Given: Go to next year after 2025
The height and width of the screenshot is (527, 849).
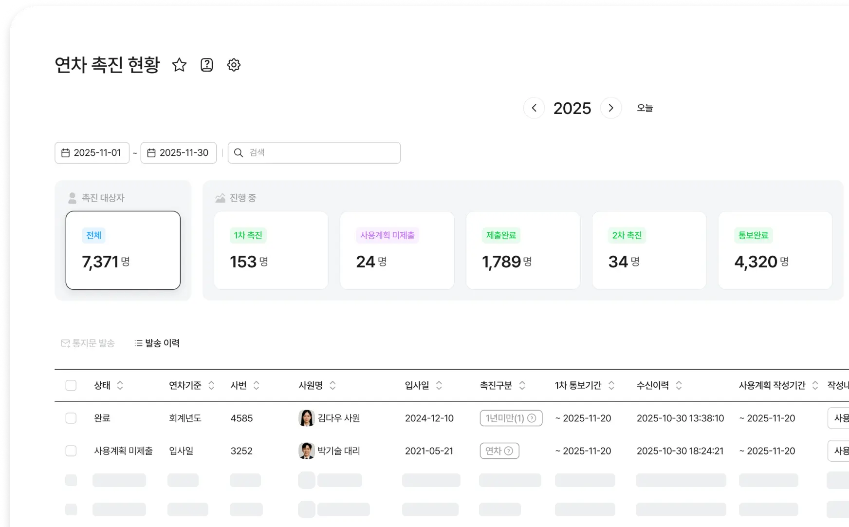Looking at the screenshot, I should point(611,108).
